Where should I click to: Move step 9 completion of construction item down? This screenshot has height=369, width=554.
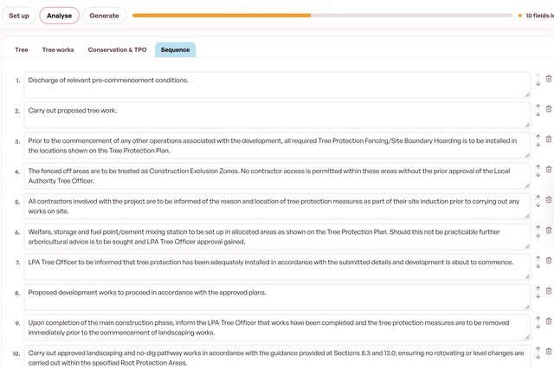coord(538,327)
